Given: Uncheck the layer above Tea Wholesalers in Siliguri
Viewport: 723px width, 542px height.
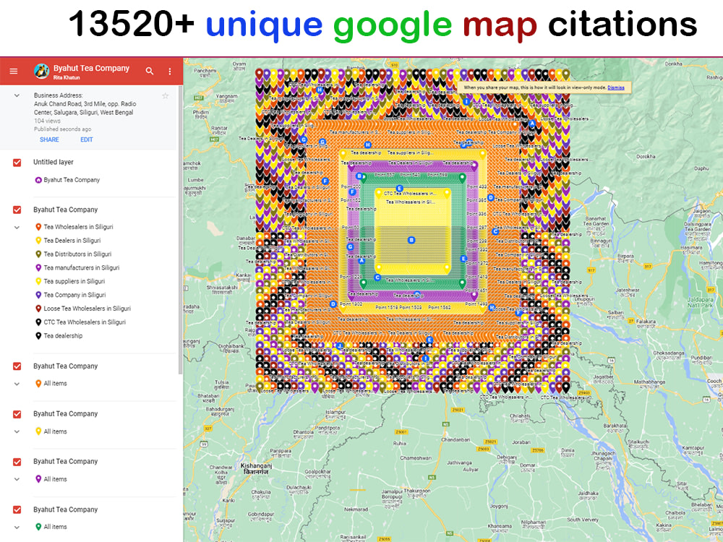Looking at the screenshot, I should coord(17,210).
